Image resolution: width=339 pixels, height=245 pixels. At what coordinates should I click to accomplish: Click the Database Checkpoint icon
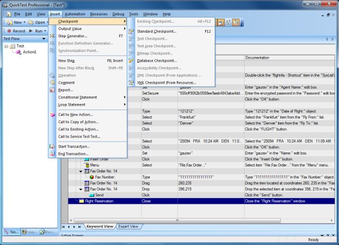(x=131, y=61)
